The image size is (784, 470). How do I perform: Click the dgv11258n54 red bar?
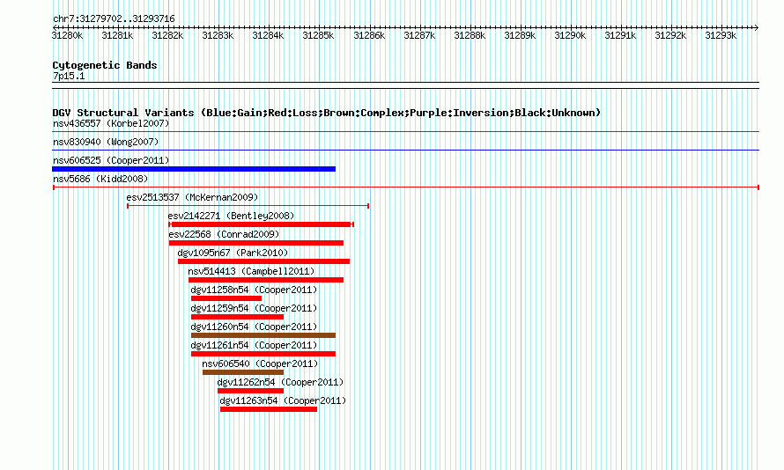click(x=226, y=298)
